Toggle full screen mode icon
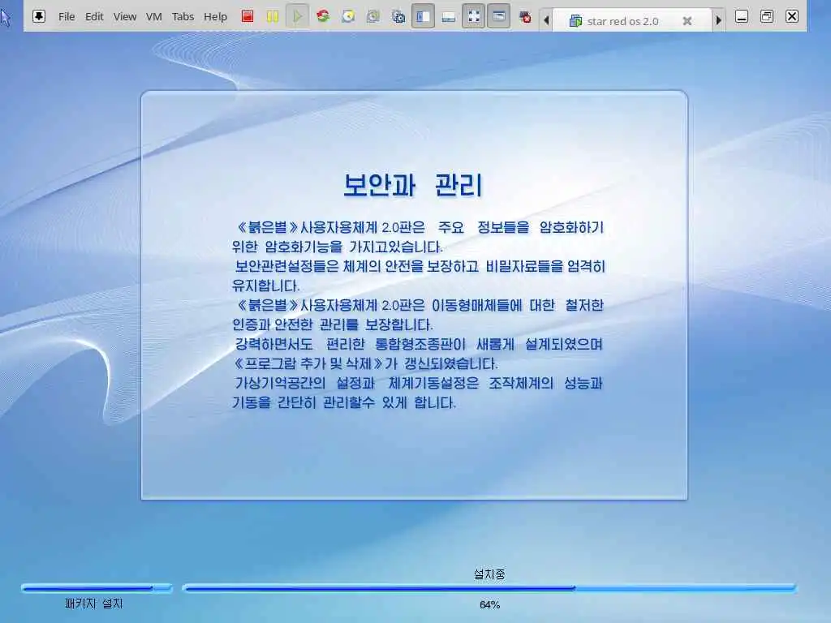831x623 pixels. 473,16
